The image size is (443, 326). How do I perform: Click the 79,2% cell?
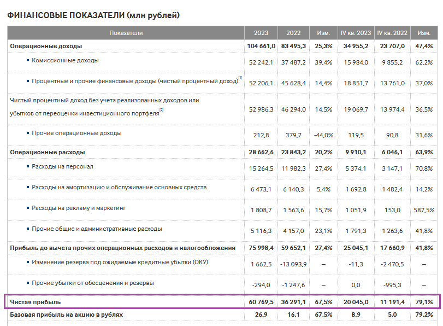(424, 315)
